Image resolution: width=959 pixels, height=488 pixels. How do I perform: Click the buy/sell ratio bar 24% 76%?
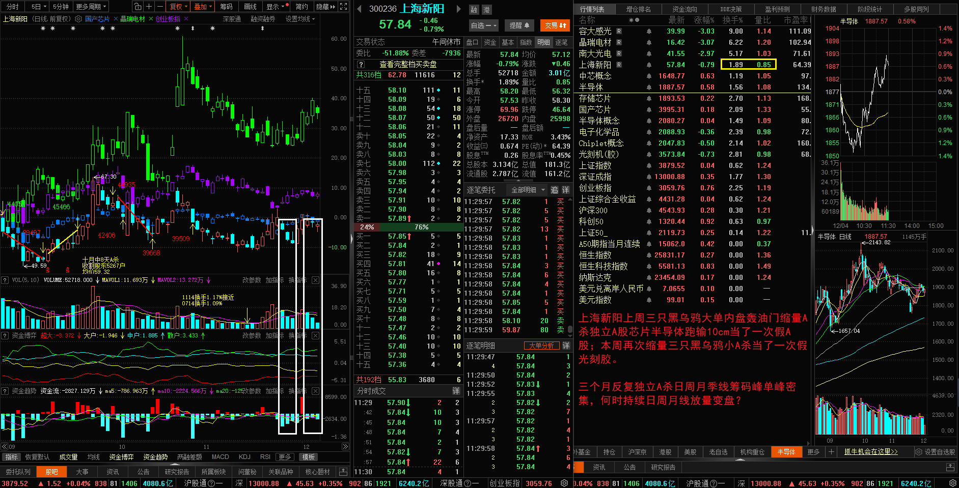pyautogui.click(x=408, y=227)
